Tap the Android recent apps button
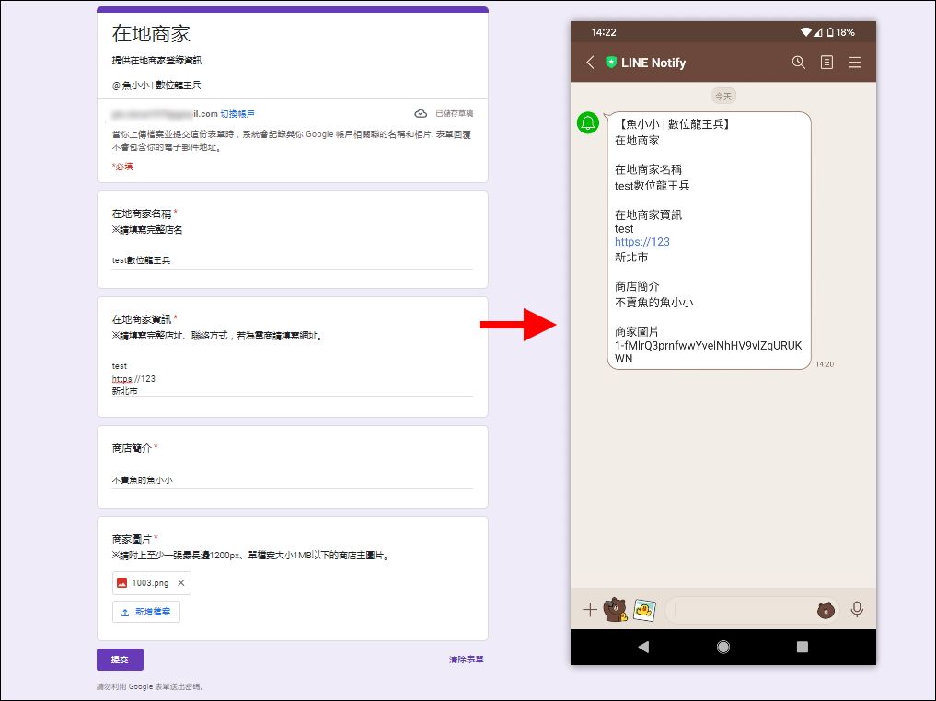 coord(803,647)
